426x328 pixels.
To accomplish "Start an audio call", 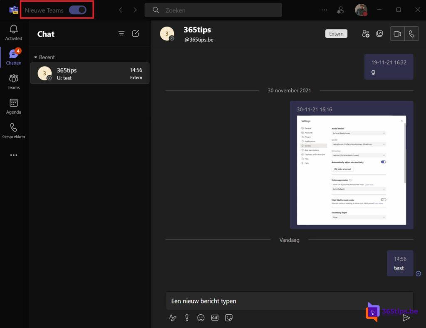I will click(411, 34).
